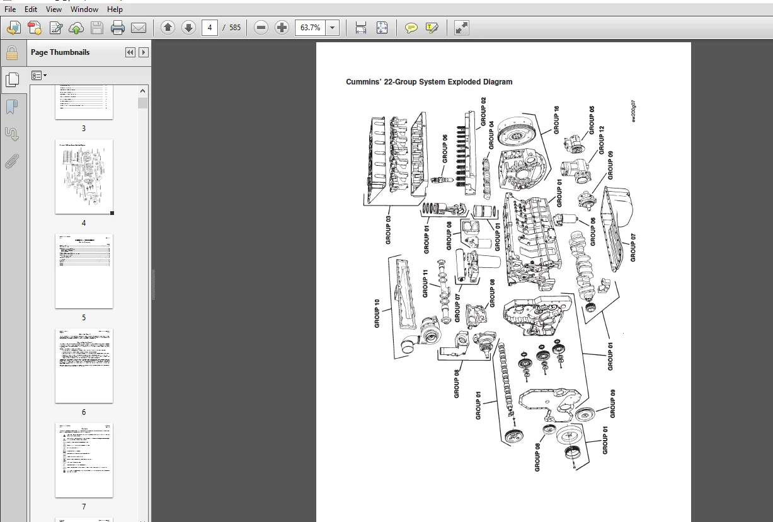Screen dimensions: 773x522
Task: Click the Create PDF toolbar icon
Action: tap(14, 28)
